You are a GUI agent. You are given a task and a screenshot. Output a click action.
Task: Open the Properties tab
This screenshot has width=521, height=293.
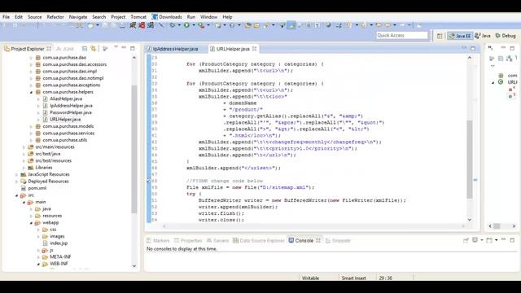point(188,241)
